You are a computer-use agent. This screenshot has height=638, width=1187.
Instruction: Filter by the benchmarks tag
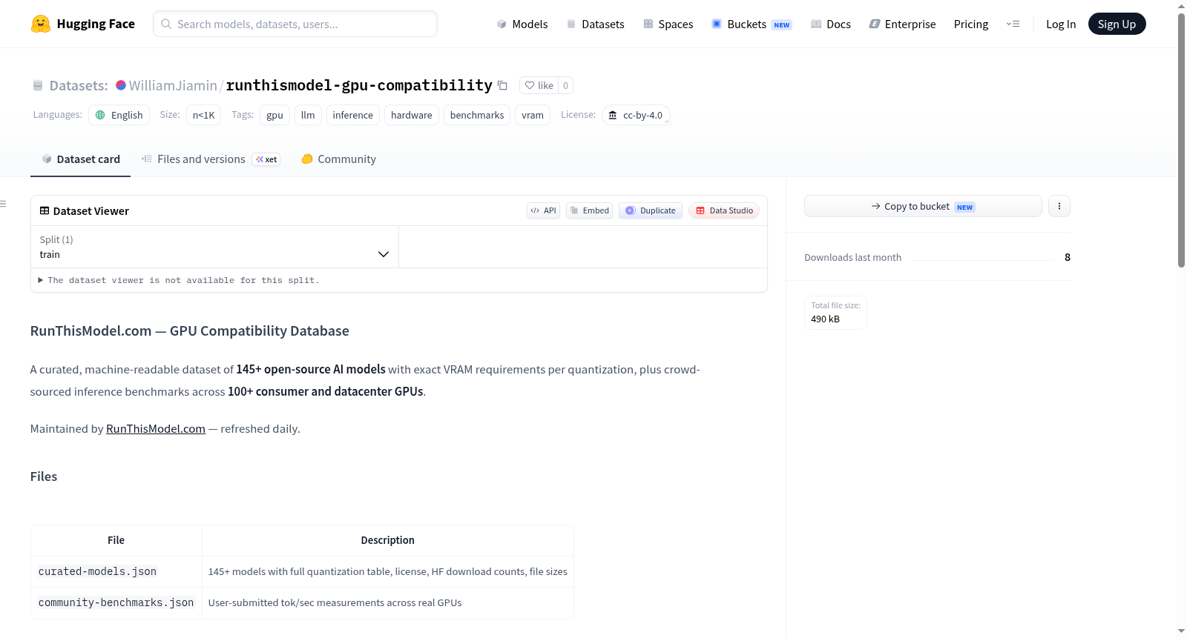(x=477, y=115)
